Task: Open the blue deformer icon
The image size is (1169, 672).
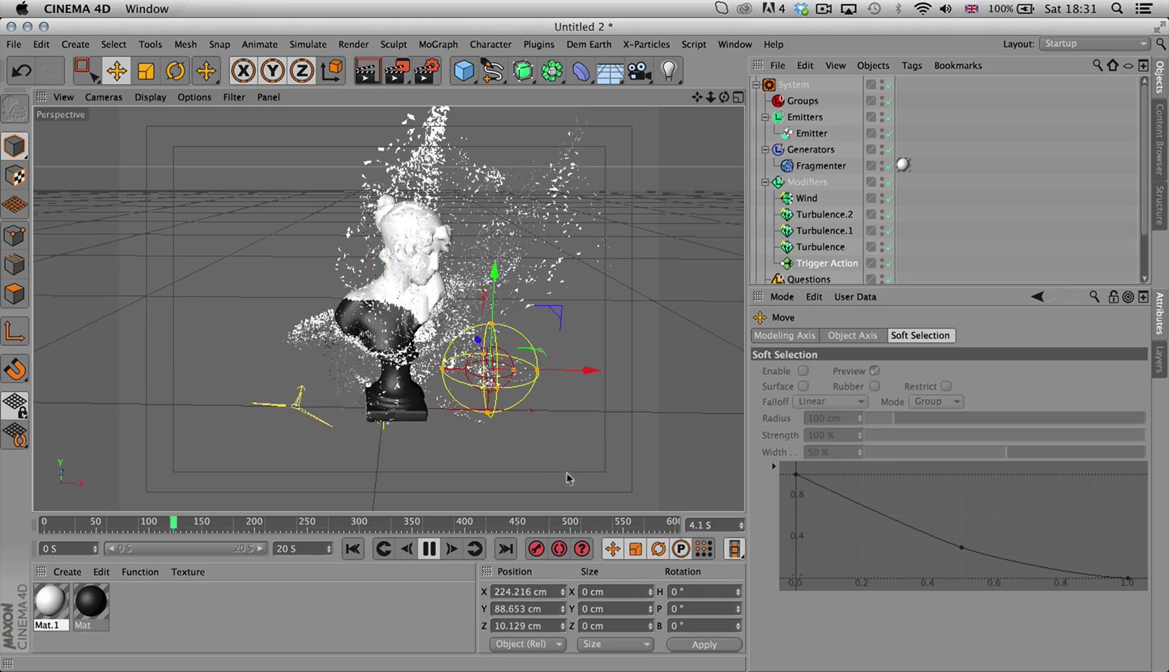Action: (581, 71)
